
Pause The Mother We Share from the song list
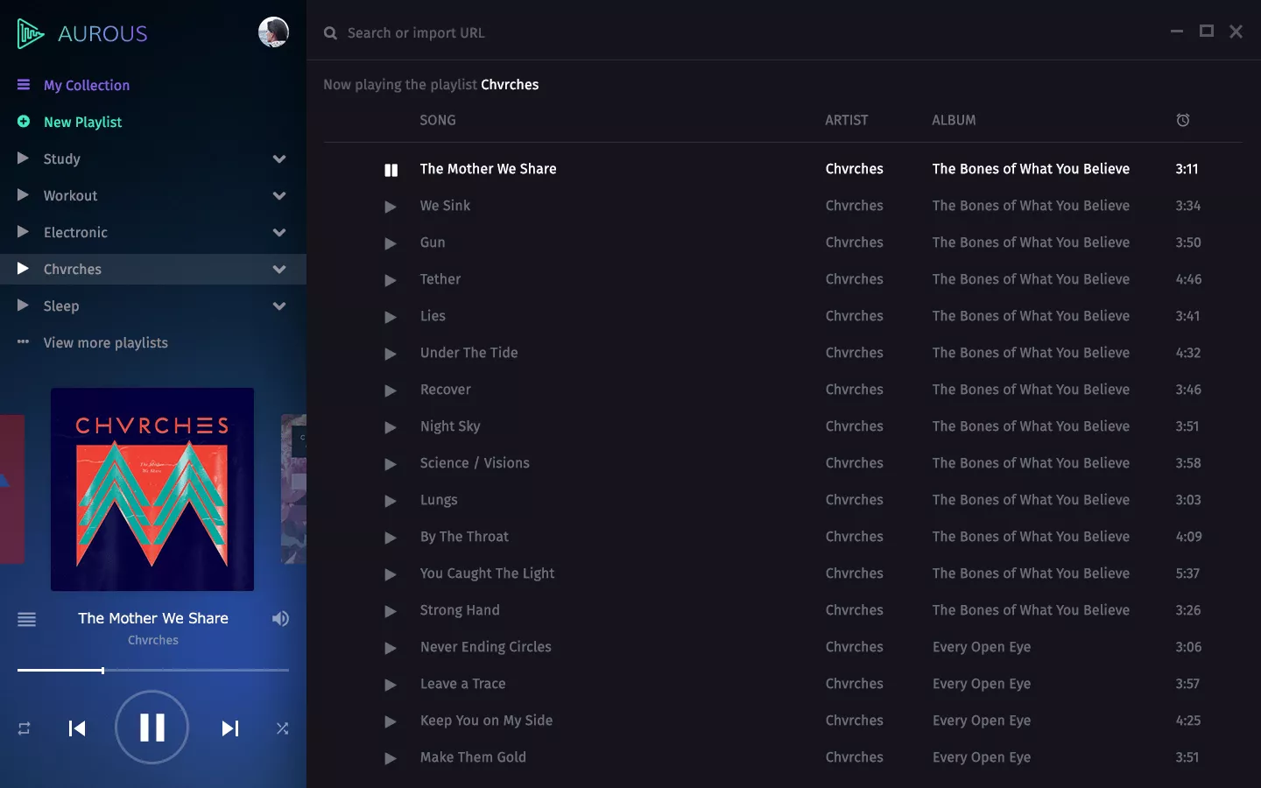pos(391,170)
